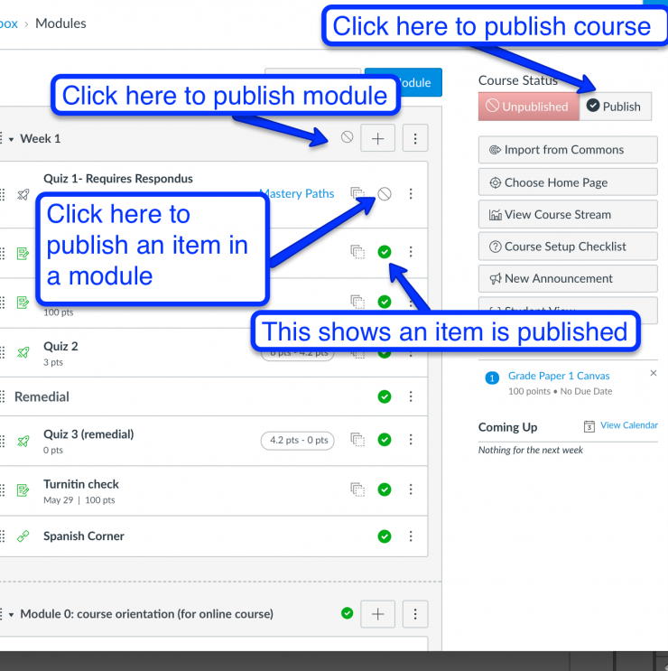The image size is (668, 671).
Task: Open options menu for Quiz 3 (remedial)
Action: [x=411, y=440]
